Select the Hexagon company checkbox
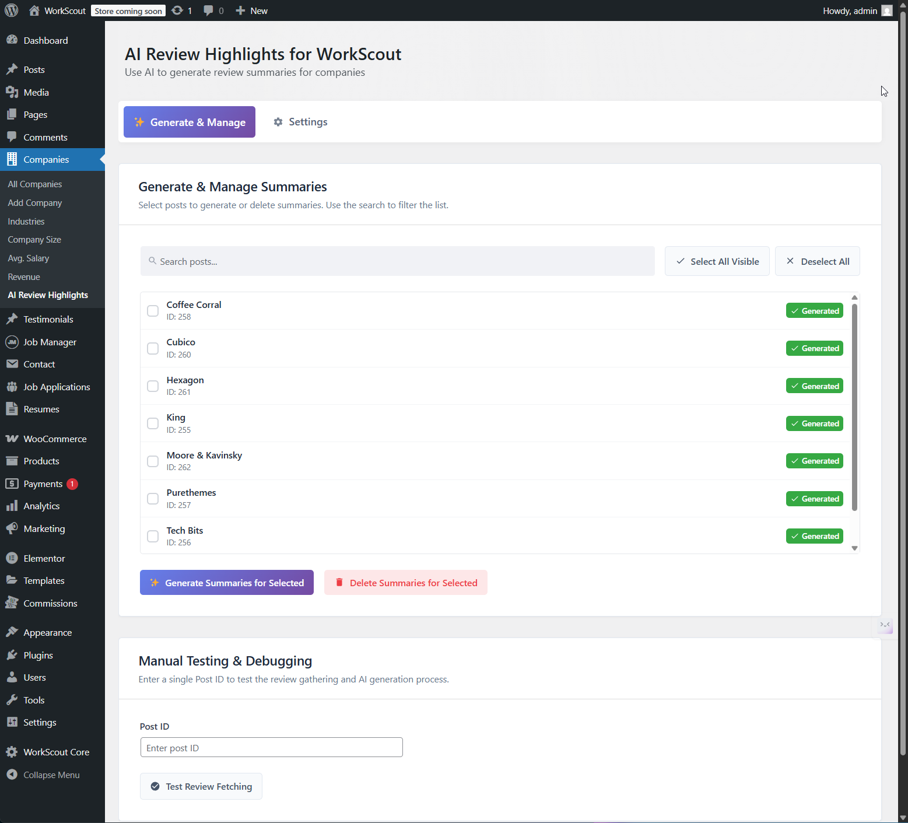This screenshot has height=823, width=908. [153, 386]
